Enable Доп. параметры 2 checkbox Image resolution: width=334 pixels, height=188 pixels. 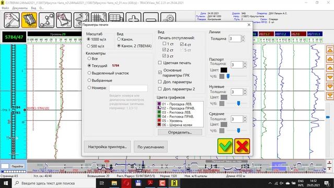point(160,89)
